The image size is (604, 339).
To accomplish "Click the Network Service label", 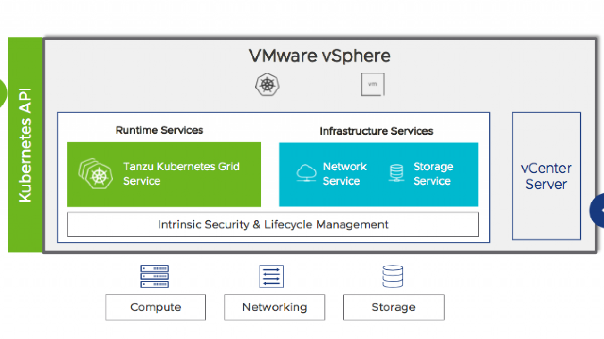I will coord(344,174).
